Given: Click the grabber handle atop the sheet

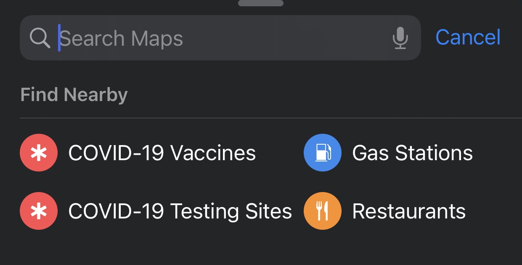Looking at the screenshot, I should [261, 3].
